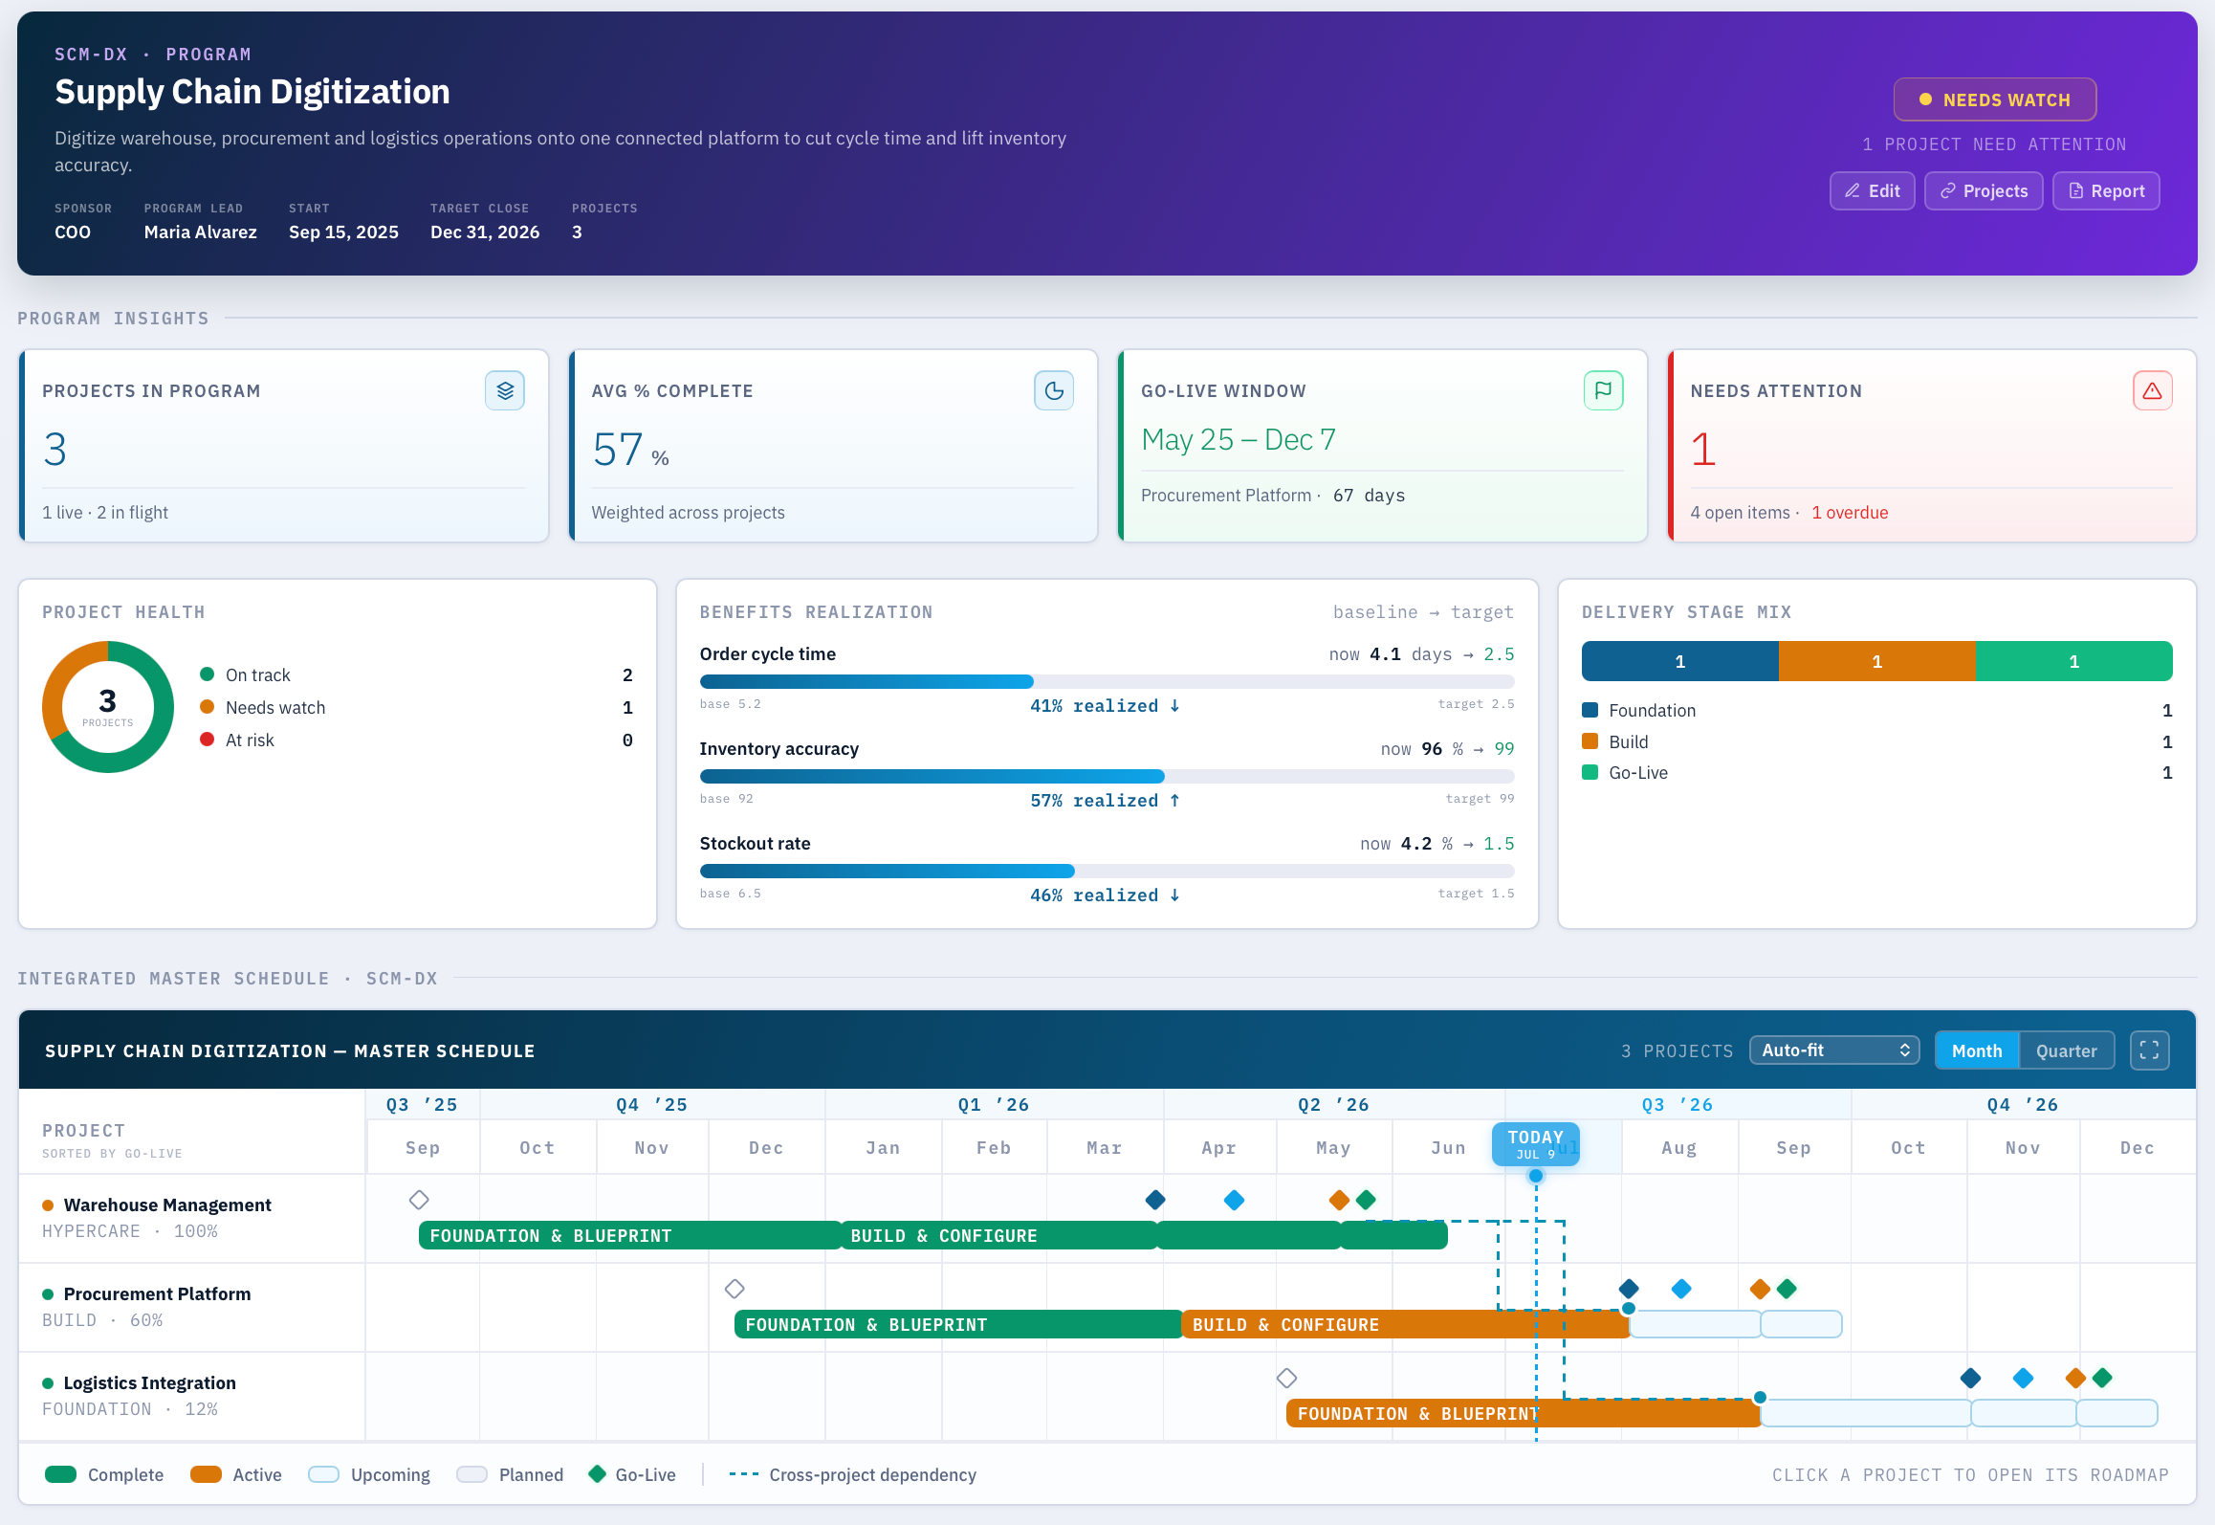Screen dimensions: 2215x1525
Task: Click the blue Foundation segment of stage mix bar
Action: (x=1680, y=661)
